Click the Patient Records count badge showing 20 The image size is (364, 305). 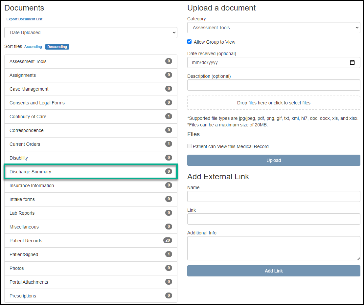[168, 240]
